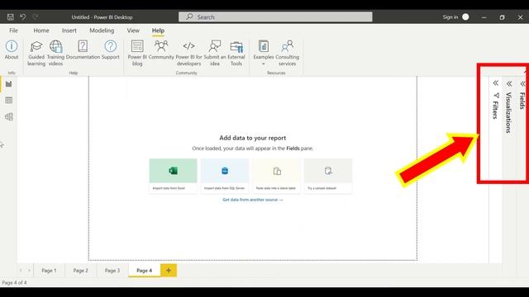This screenshot has width=529, height=297.
Task: Select the Help ribbon tab
Action: (158, 31)
